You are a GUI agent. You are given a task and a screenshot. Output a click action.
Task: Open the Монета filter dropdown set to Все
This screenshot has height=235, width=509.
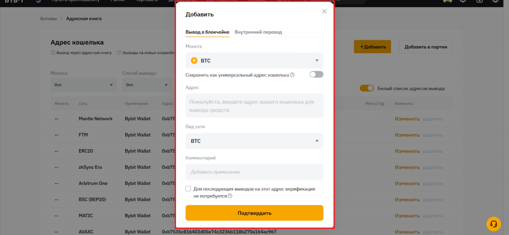pos(84,85)
